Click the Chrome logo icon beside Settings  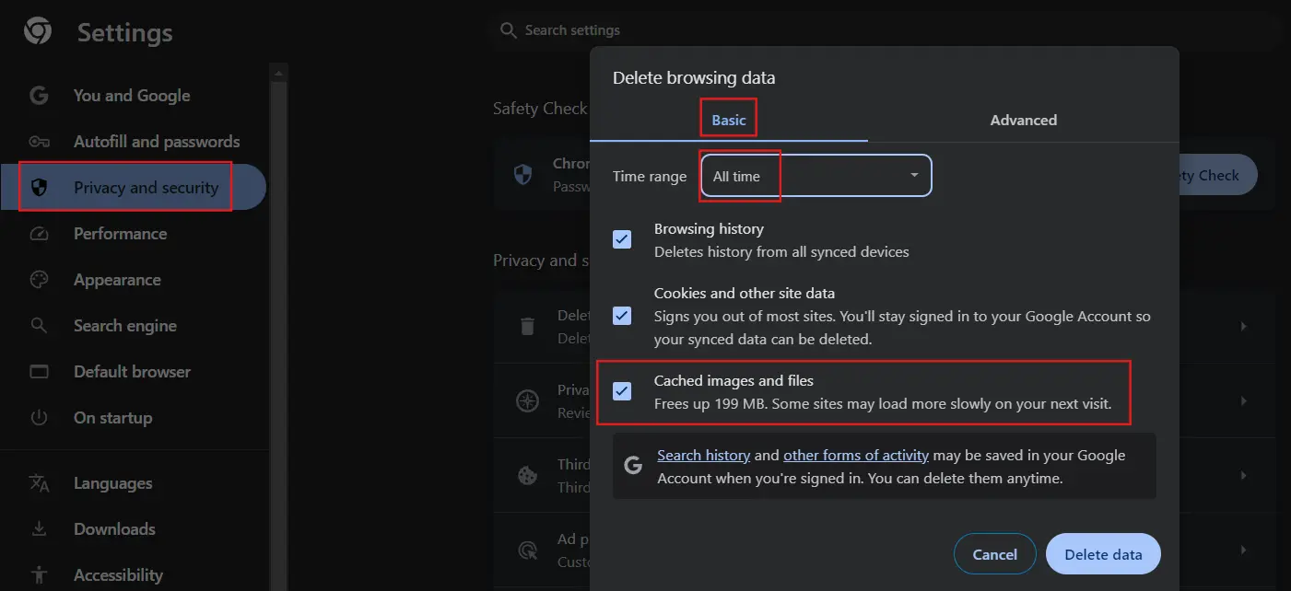[38, 32]
